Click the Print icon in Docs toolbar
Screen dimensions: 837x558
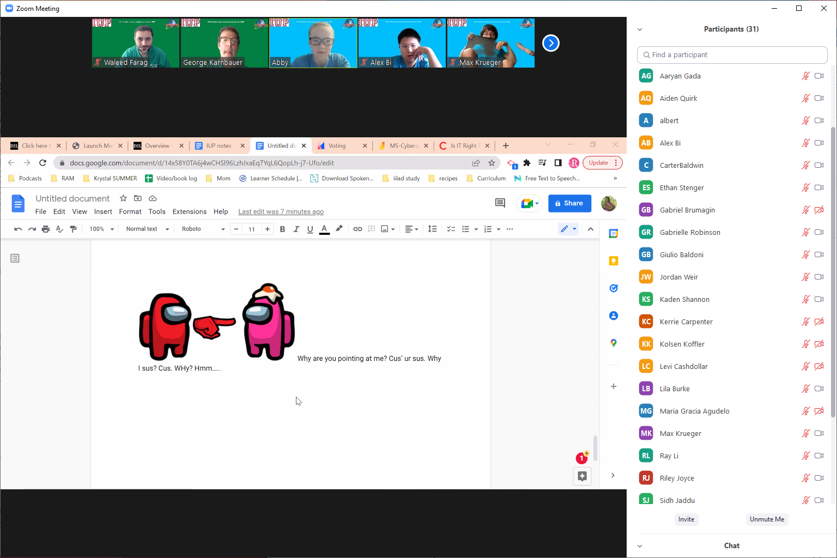pos(46,229)
